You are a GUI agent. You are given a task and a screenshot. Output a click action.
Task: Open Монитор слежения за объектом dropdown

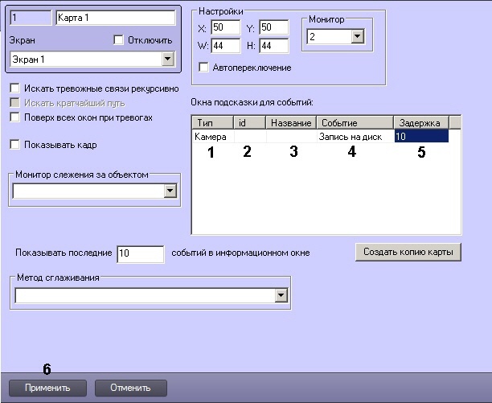click(x=170, y=191)
